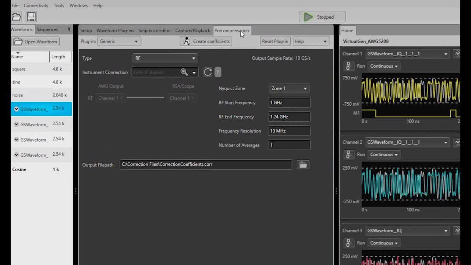Open the Tools menu
Screen dimensions: 471x265
pyautogui.click(x=59, y=6)
